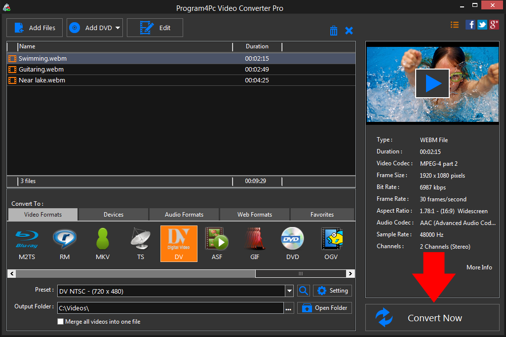The image size is (506, 337).
Task: Open More Info details link
Action: (x=479, y=267)
